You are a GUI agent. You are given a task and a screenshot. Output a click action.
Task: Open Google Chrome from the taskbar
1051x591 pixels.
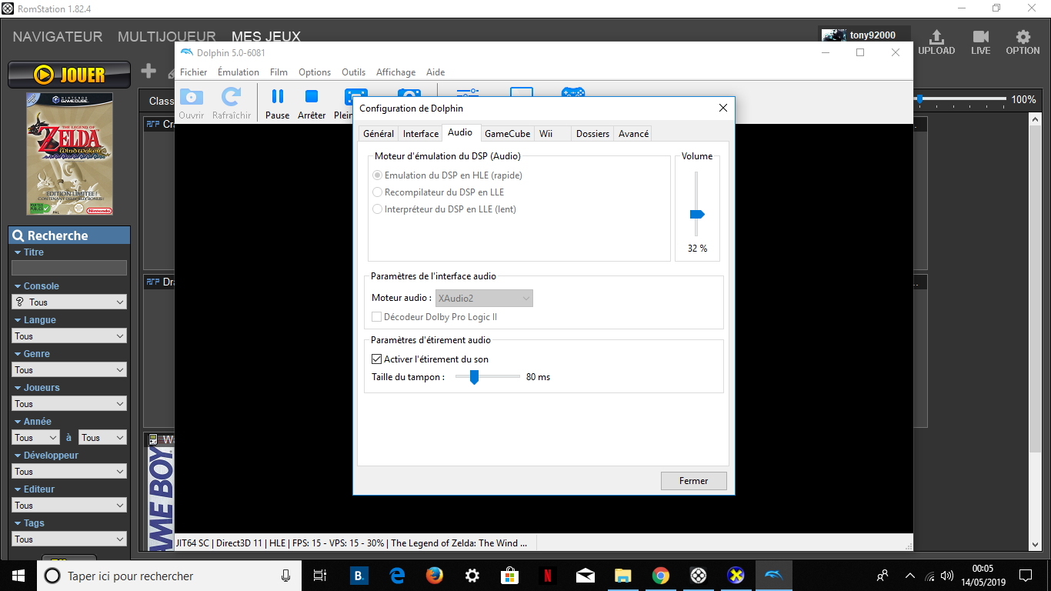[x=661, y=576]
